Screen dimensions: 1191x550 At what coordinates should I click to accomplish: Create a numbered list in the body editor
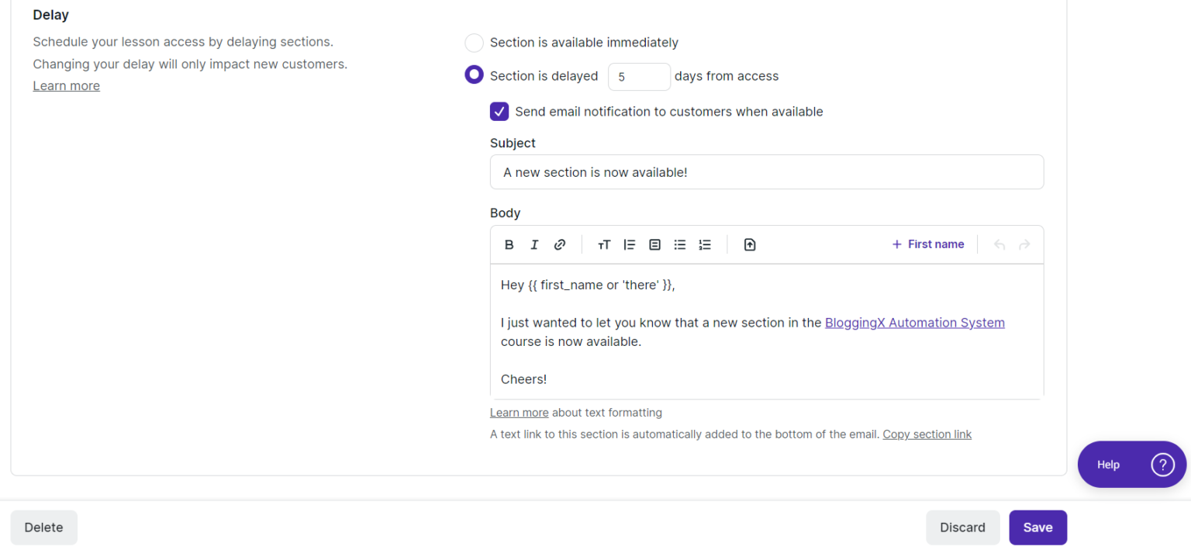coord(705,244)
